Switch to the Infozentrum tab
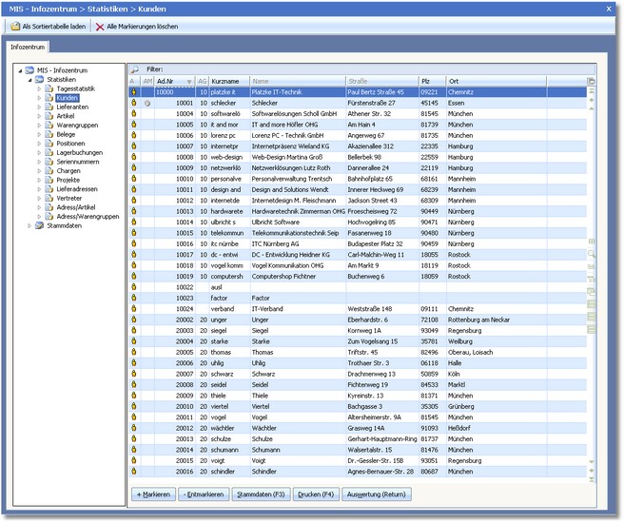 tap(29, 46)
